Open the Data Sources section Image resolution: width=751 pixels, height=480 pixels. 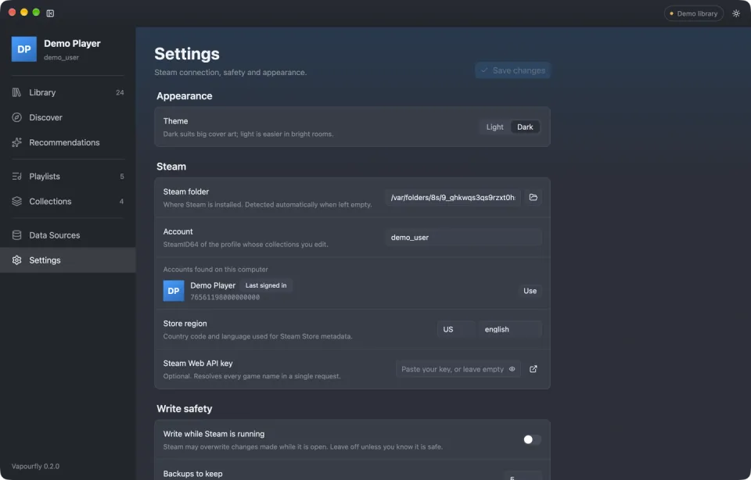click(x=67, y=235)
